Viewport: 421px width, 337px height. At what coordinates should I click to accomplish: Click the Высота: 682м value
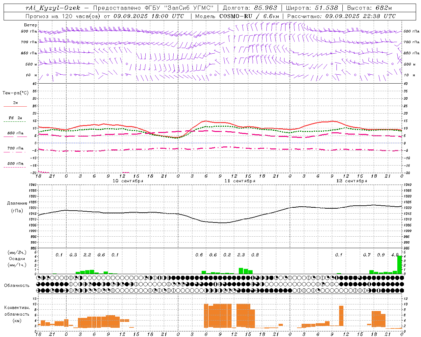[369, 8]
